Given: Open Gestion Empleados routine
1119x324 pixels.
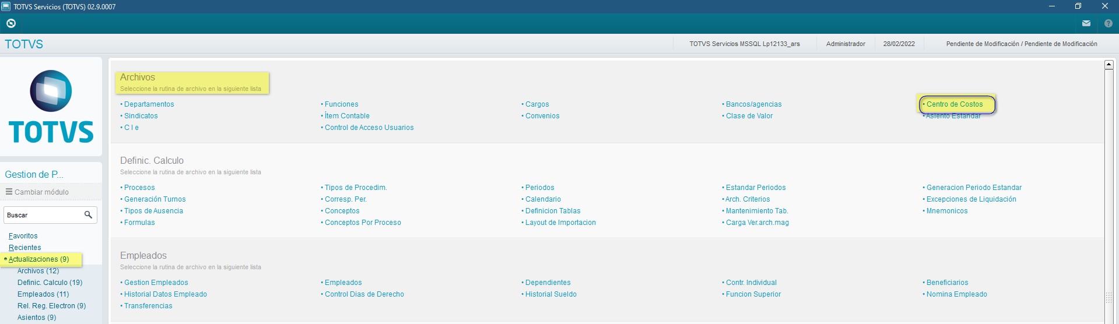Looking at the screenshot, I should (x=156, y=283).
